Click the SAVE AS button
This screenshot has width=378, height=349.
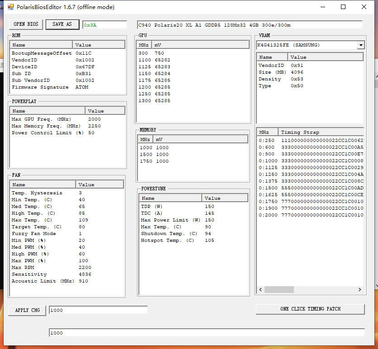pos(62,24)
